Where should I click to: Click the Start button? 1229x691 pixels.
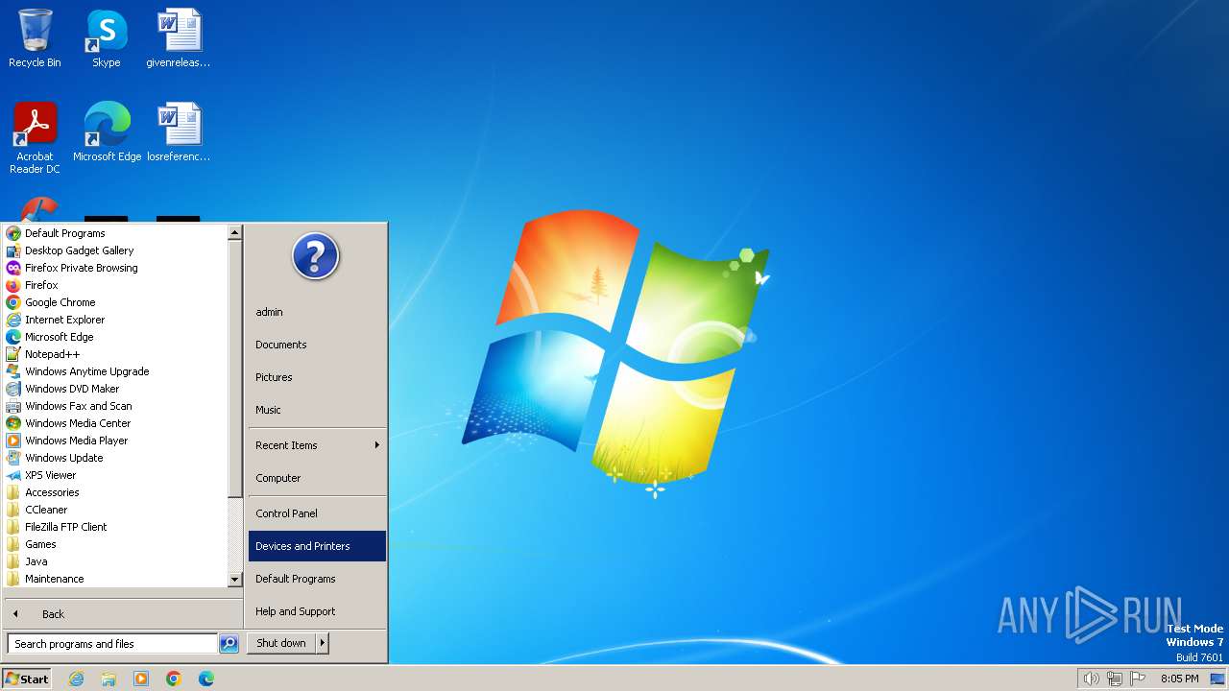[x=27, y=679]
